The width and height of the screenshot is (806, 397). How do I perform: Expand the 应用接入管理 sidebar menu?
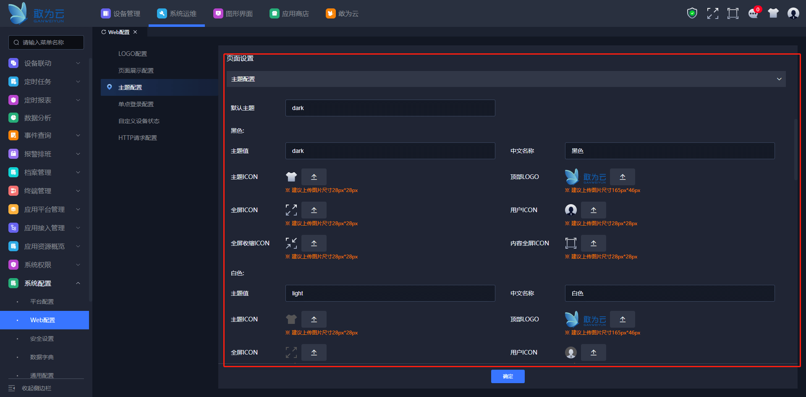44,228
